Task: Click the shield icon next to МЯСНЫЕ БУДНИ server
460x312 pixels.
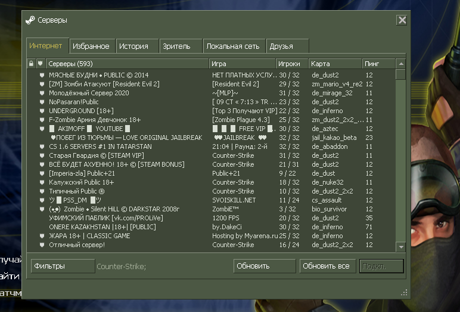Action: 42,75
